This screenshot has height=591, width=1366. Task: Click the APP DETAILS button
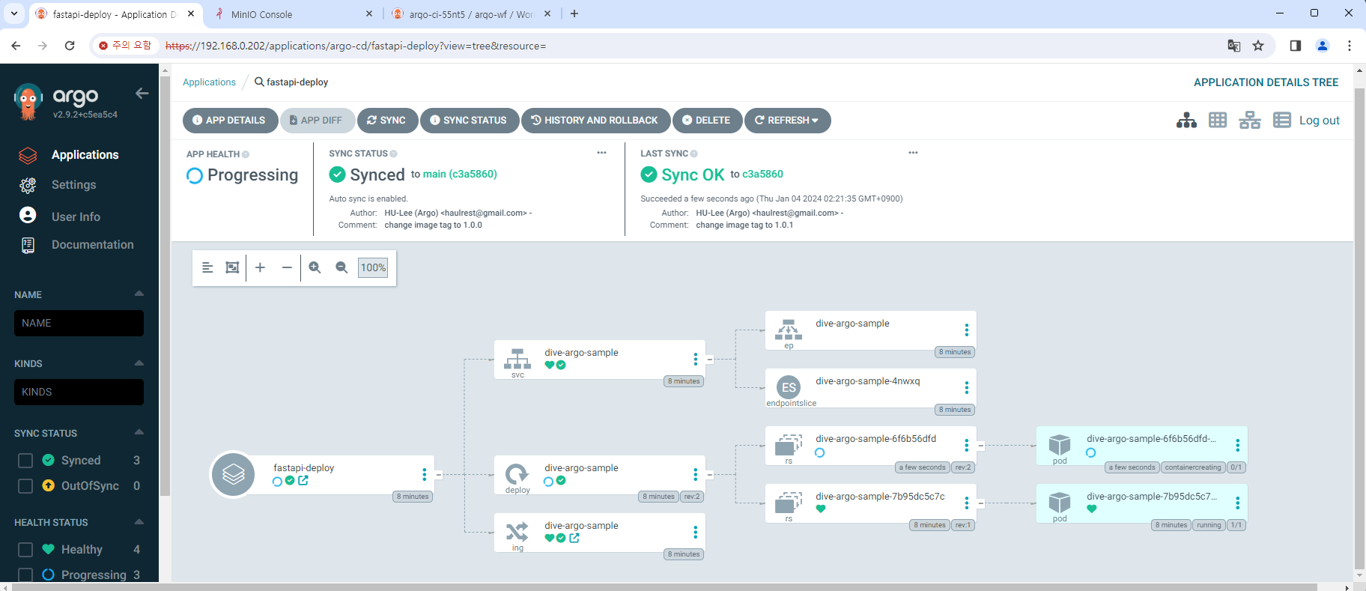click(230, 121)
